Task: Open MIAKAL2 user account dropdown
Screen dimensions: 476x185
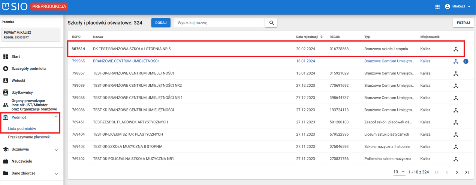Action: 458,7
